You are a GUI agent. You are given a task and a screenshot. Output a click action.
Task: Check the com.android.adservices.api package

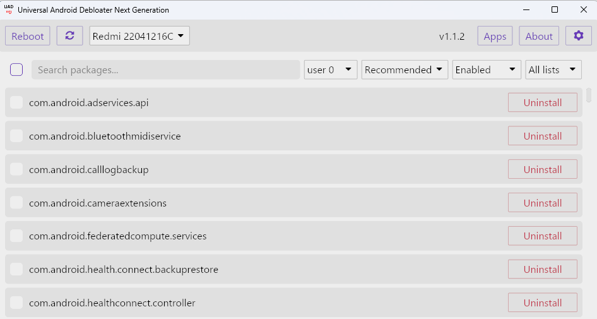click(16, 102)
